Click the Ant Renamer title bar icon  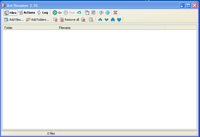pos(4,5)
